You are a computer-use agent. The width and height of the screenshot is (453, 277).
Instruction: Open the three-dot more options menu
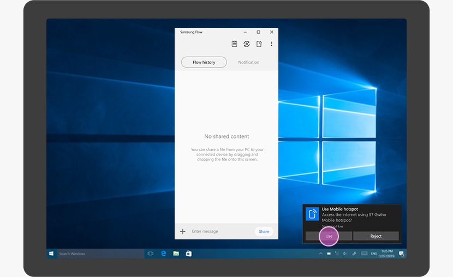(271, 44)
